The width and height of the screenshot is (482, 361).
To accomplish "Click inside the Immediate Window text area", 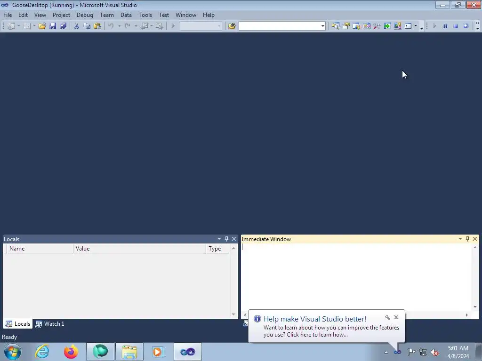I will 357,277.
